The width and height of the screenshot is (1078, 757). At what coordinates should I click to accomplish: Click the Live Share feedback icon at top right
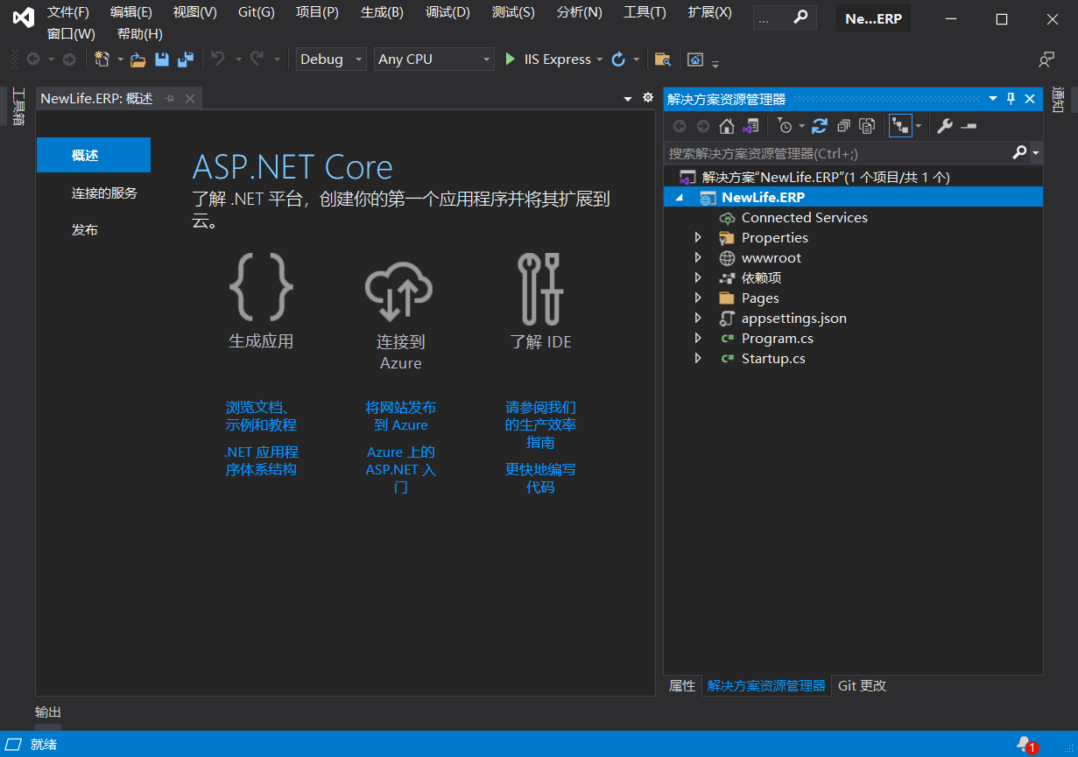click(x=1046, y=60)
